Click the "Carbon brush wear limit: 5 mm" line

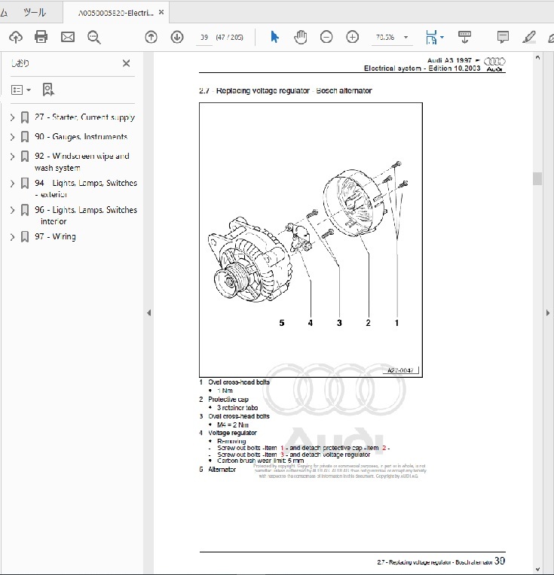coord(261,461)
